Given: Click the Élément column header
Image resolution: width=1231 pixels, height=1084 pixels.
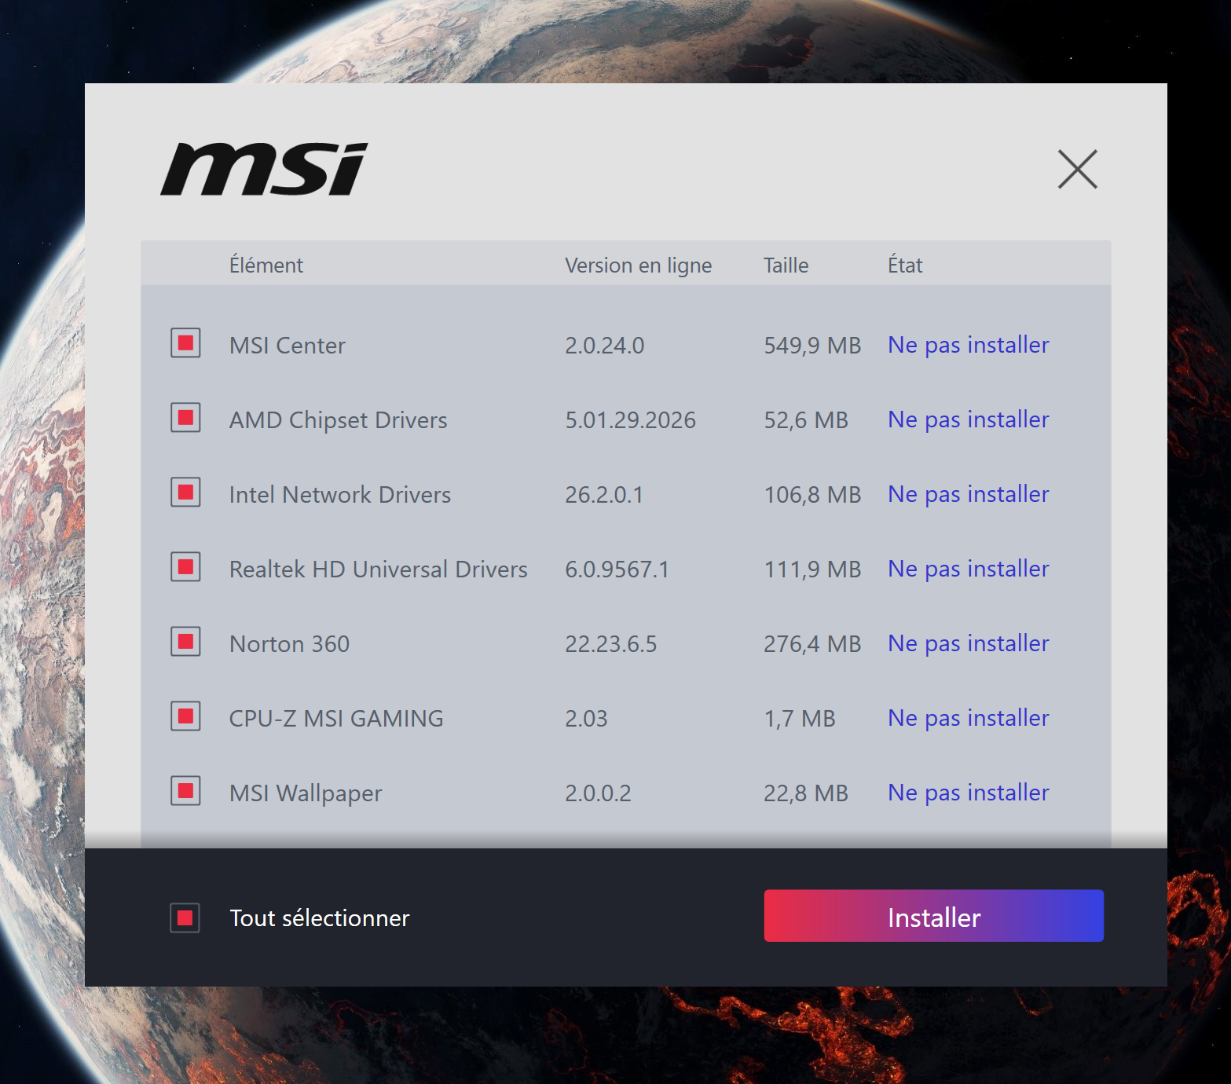Looking at the screenshot, I should tap(266, 265).
